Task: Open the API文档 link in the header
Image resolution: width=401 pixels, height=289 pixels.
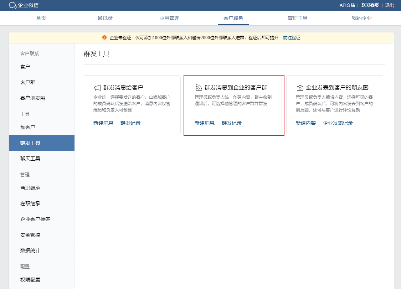Action: 347,5
